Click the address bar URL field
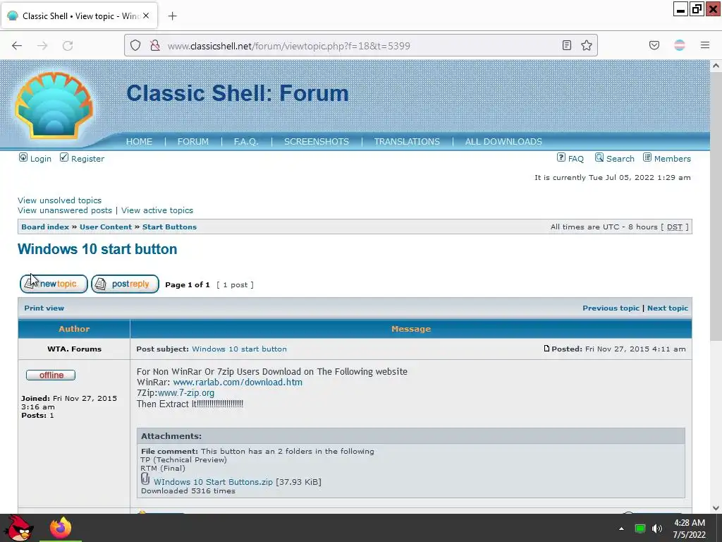This screenshot has width=722, height=542. [x=361, y=45]
